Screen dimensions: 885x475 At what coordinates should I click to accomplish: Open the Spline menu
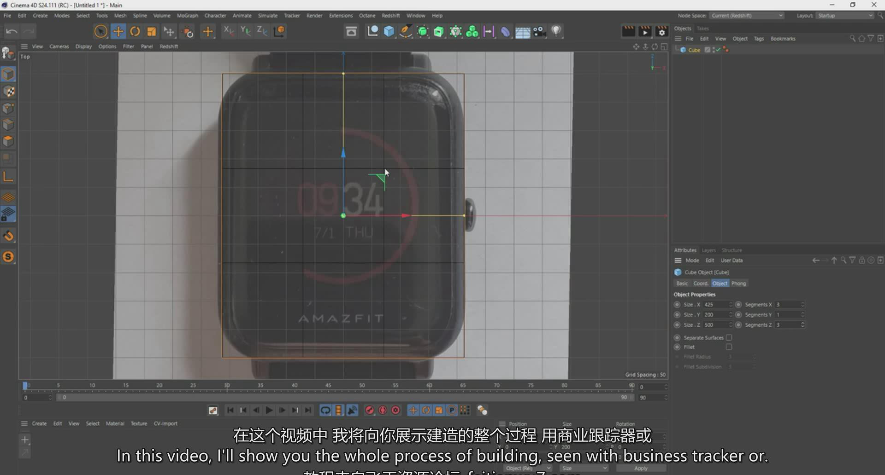click(x=140, y=16)
